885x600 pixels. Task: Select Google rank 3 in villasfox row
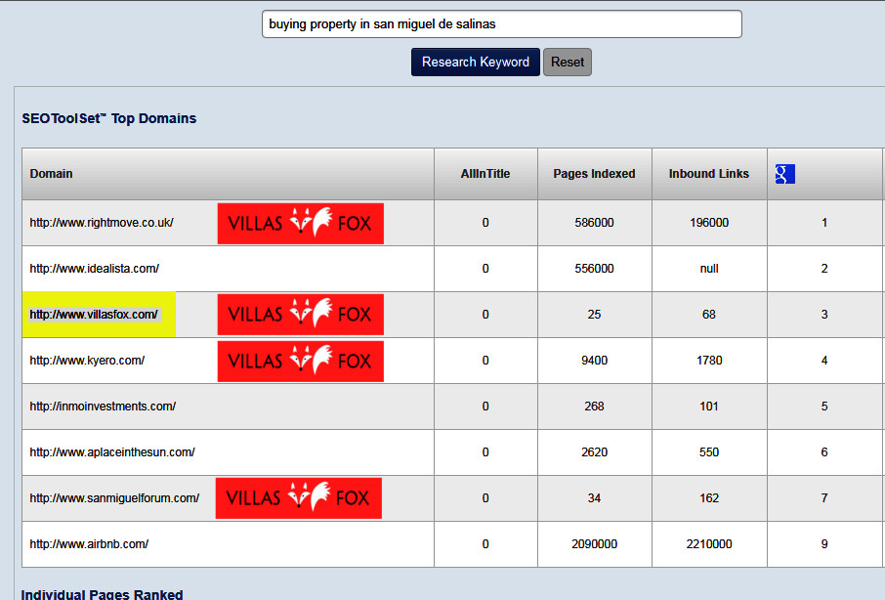[x=824, y=315]
